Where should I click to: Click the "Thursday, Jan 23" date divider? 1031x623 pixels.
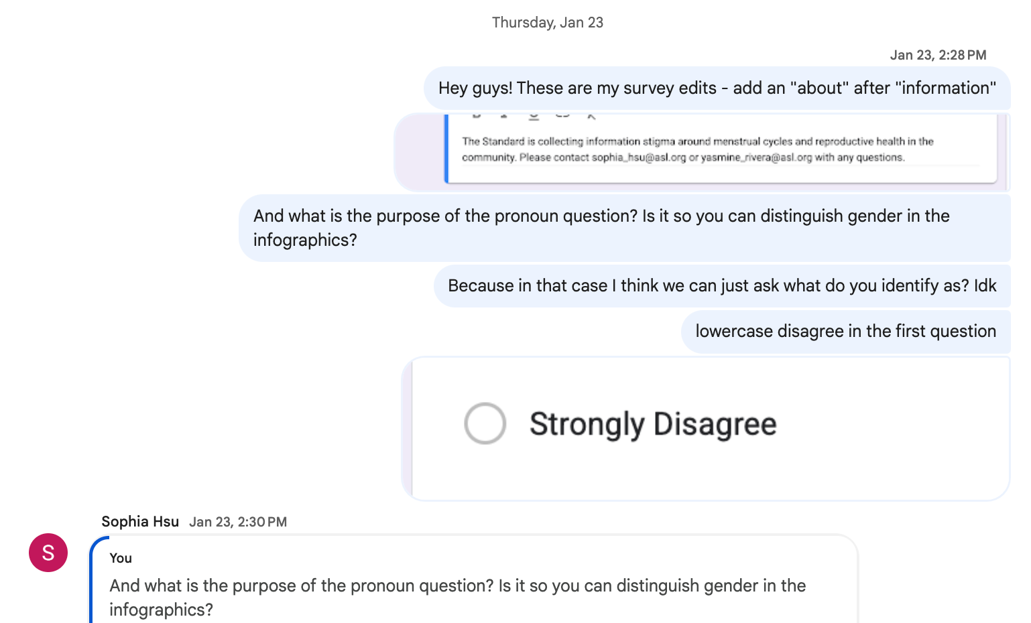tap(548, 23)
